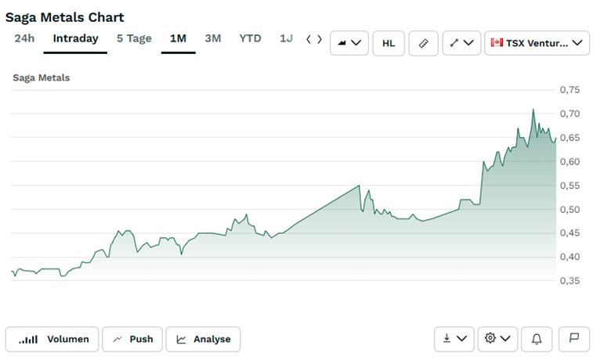611x364 pixels.
Task: Open the TSX Venture exchange dropdown
Action: (x=537, y=43)
